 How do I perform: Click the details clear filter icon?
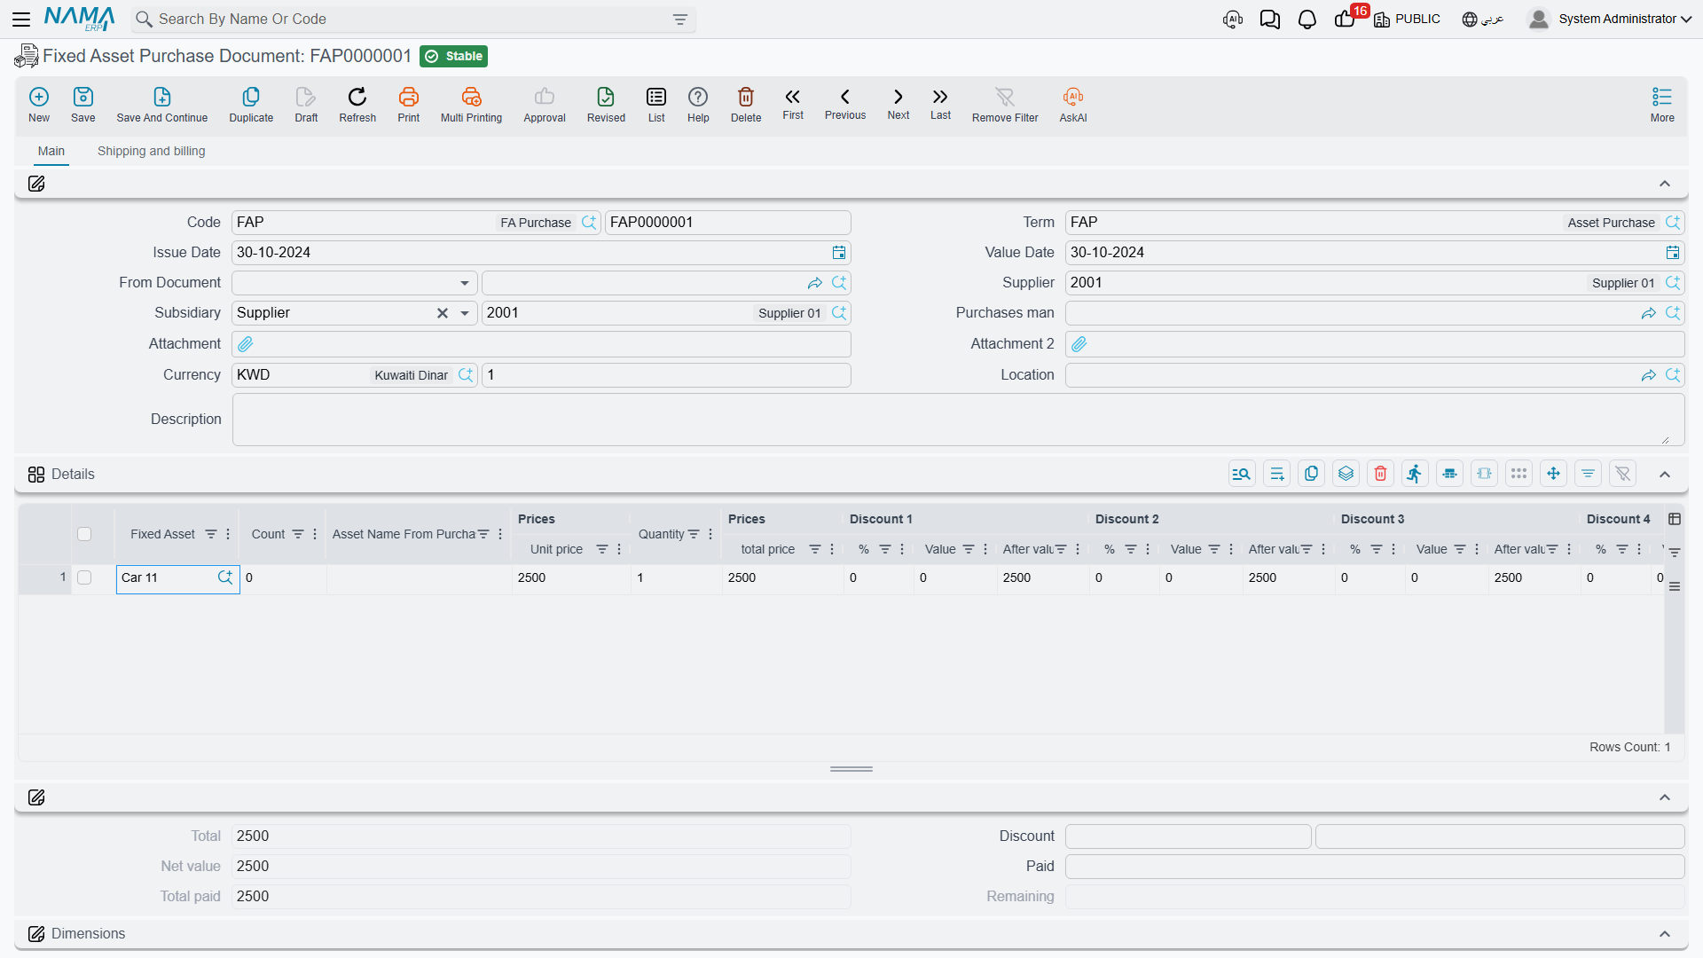click(x=1623, y=474)
